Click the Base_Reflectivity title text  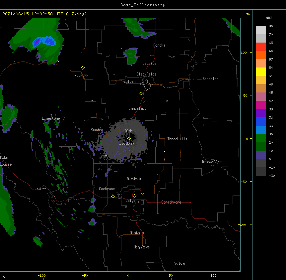[143, 5]
